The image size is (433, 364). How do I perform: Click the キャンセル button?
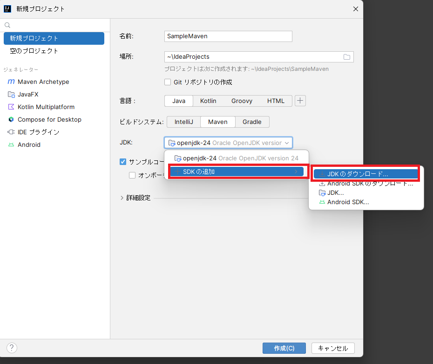[x=333, y=348]
